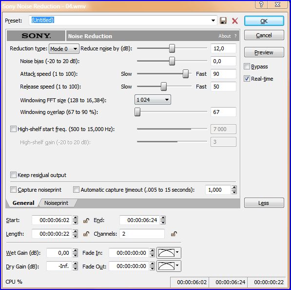The image size is (291, 290).
Task: Toggle the lock icon next to Length field
Action: pos(86,234)
